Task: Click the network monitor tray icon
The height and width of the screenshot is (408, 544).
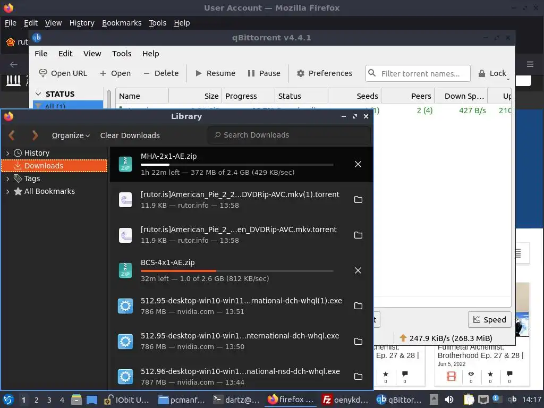Action: [483, 399]
